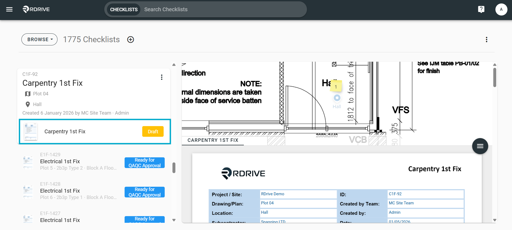Add a new checklist with plus icon
The image size is (512, 230).
[x=130, y=40]
